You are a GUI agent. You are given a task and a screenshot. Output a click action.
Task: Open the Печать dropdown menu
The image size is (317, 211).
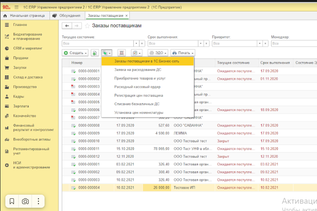coord(183,53)
